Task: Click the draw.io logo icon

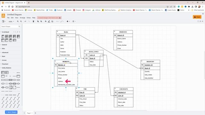Action: coord(3,16)
